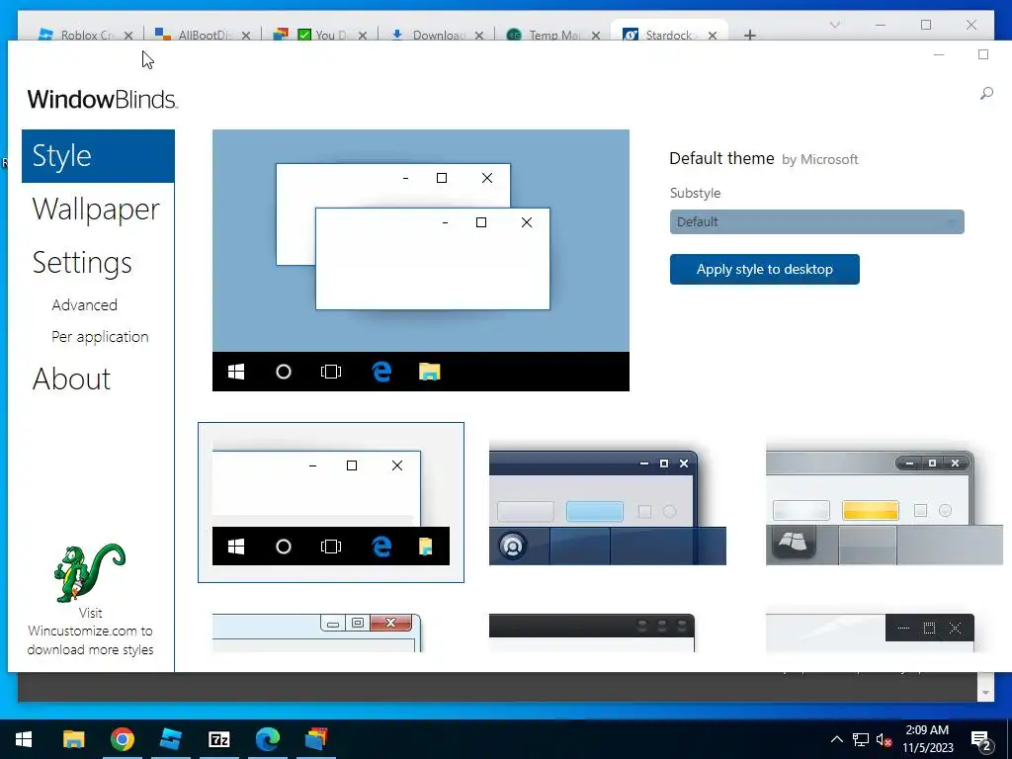Viewport: 1012px width, 759px height.
Task: Close the Stardock browser tab
Action: pos(713,36)
